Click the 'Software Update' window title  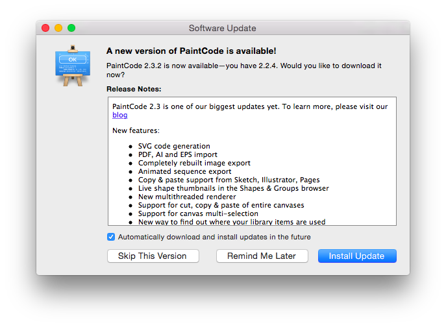(223, 28)
